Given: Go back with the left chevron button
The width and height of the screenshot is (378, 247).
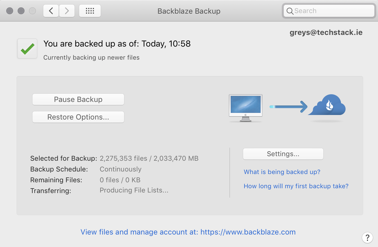Looking at the screenshot, I should point(51,11).
